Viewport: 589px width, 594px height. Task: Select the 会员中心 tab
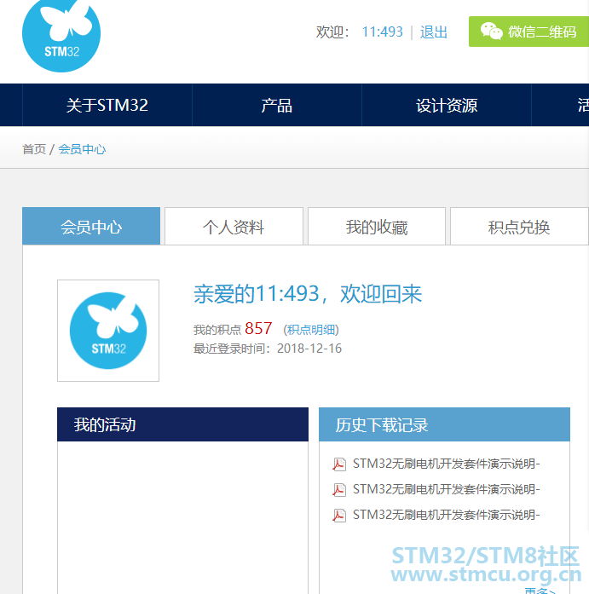tap(91, 227)
